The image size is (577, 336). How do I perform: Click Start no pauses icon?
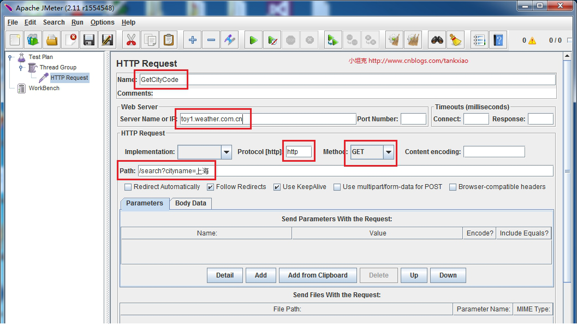click(x=272, y=40)
